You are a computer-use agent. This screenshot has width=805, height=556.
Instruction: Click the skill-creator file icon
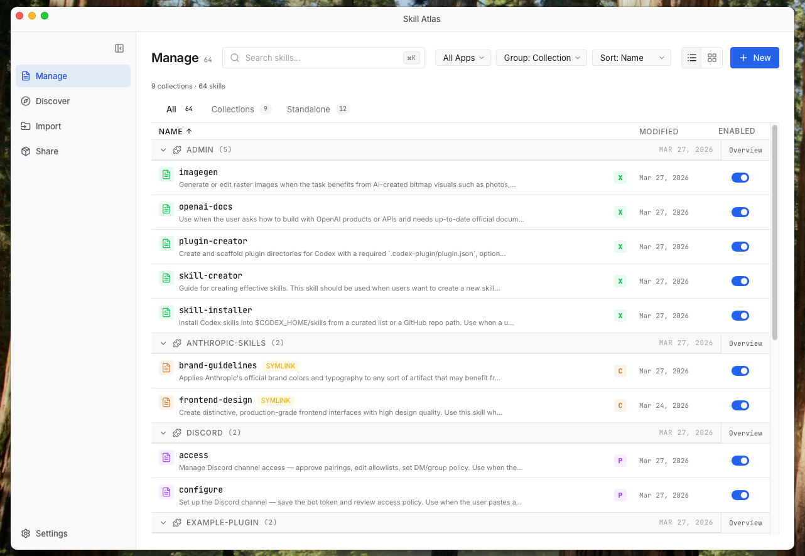(166, 278)
